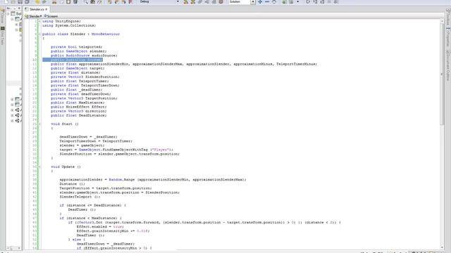Click the highlighted line 10 AudioClip Scream
This screenshot has height=253, width=451.
pyautogui.click(x=73, y=60)
